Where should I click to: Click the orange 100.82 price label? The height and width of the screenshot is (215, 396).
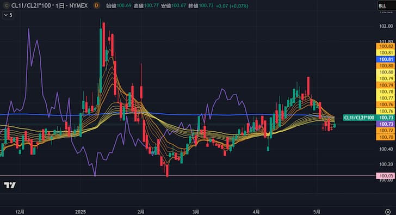tap(386, 46)
